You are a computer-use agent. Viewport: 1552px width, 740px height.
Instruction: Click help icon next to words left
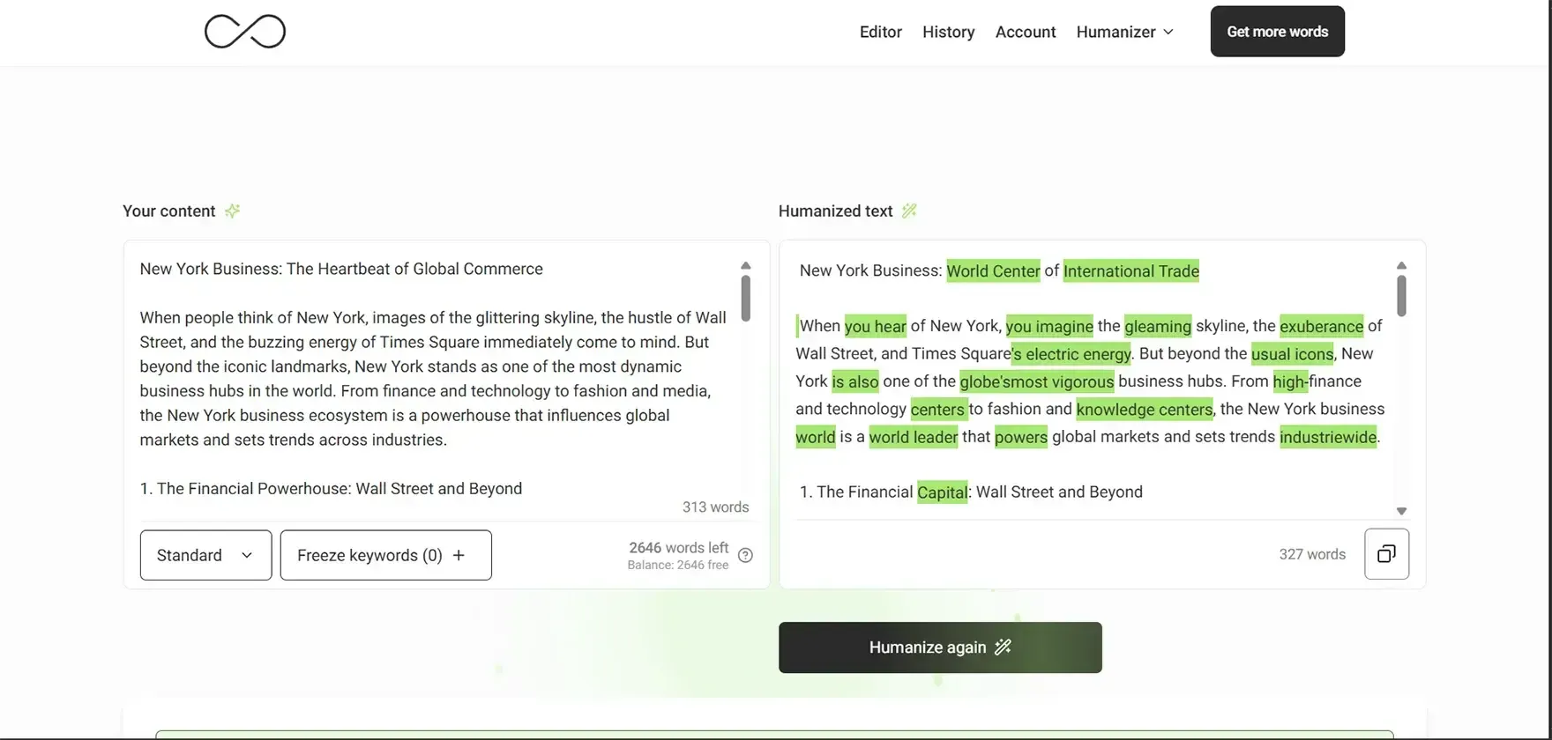745,555
